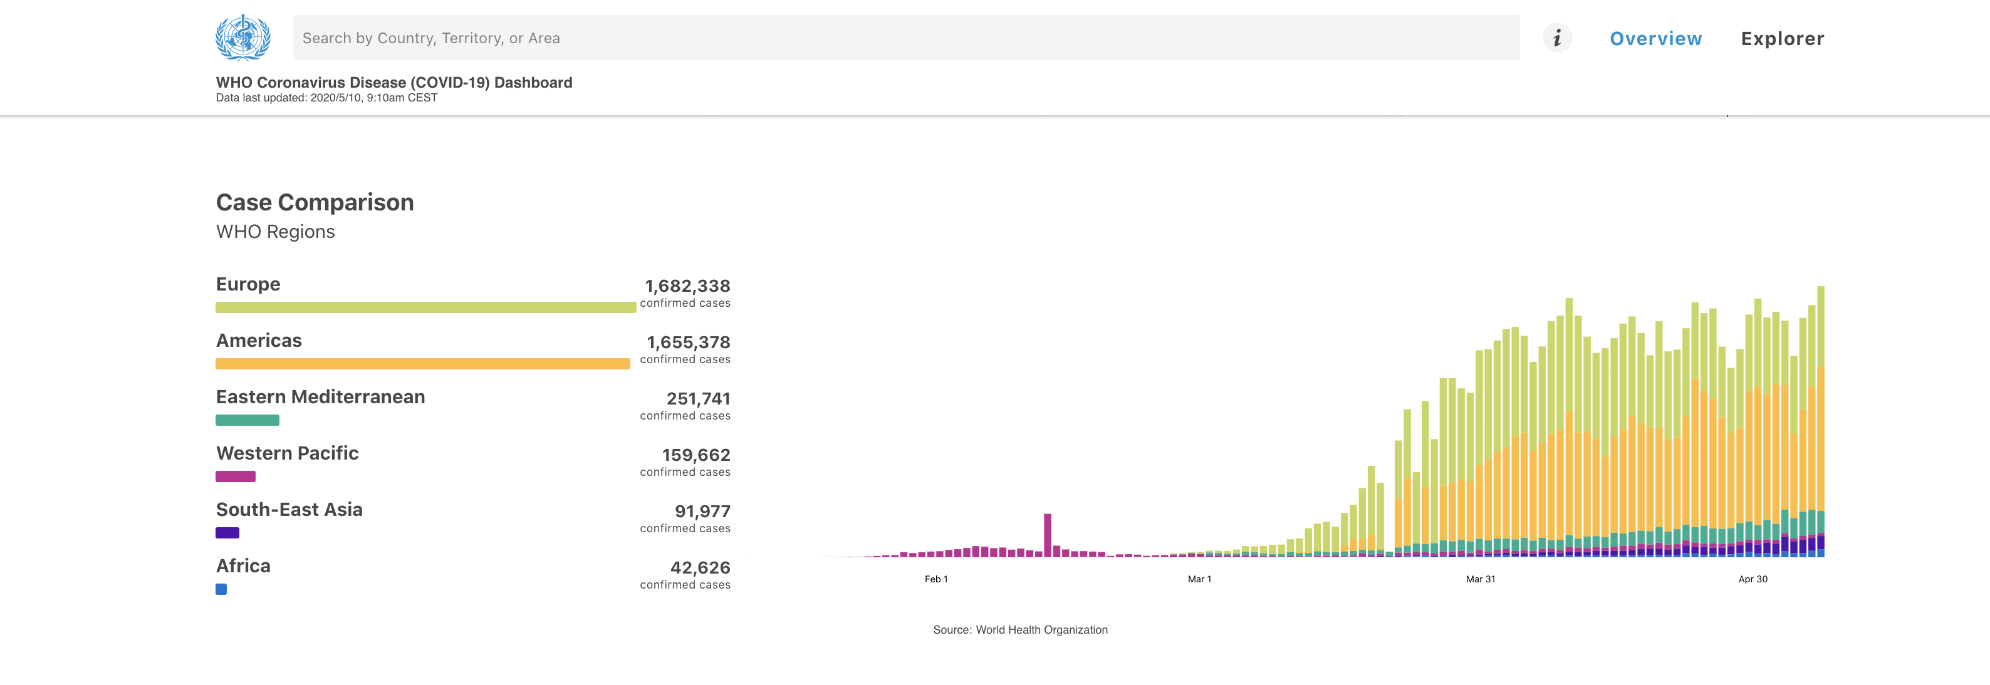Click the Mar 31 axis marker

point(1480,579)
